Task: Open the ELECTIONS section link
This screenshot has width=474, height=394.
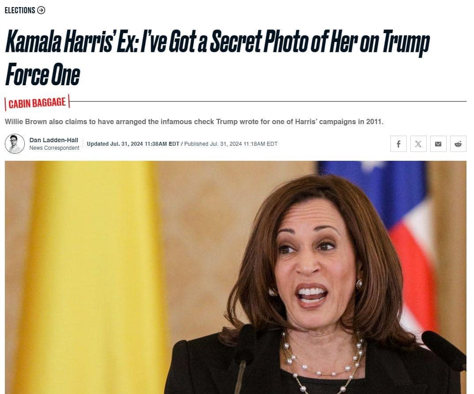Action: click(x=20, y=10)
